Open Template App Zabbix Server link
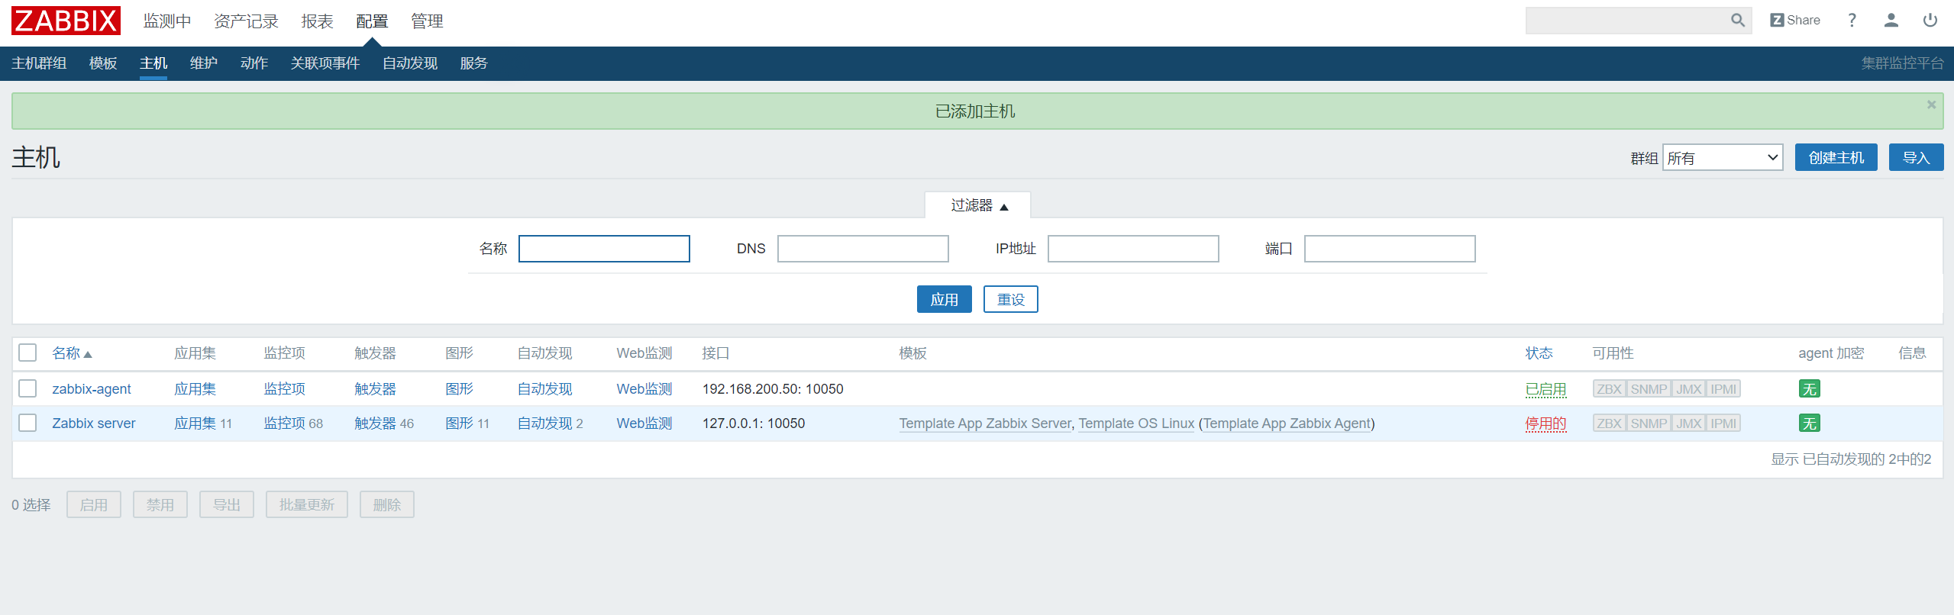Viewport: 1954px width, 615px height. click(x=986, y=423)
